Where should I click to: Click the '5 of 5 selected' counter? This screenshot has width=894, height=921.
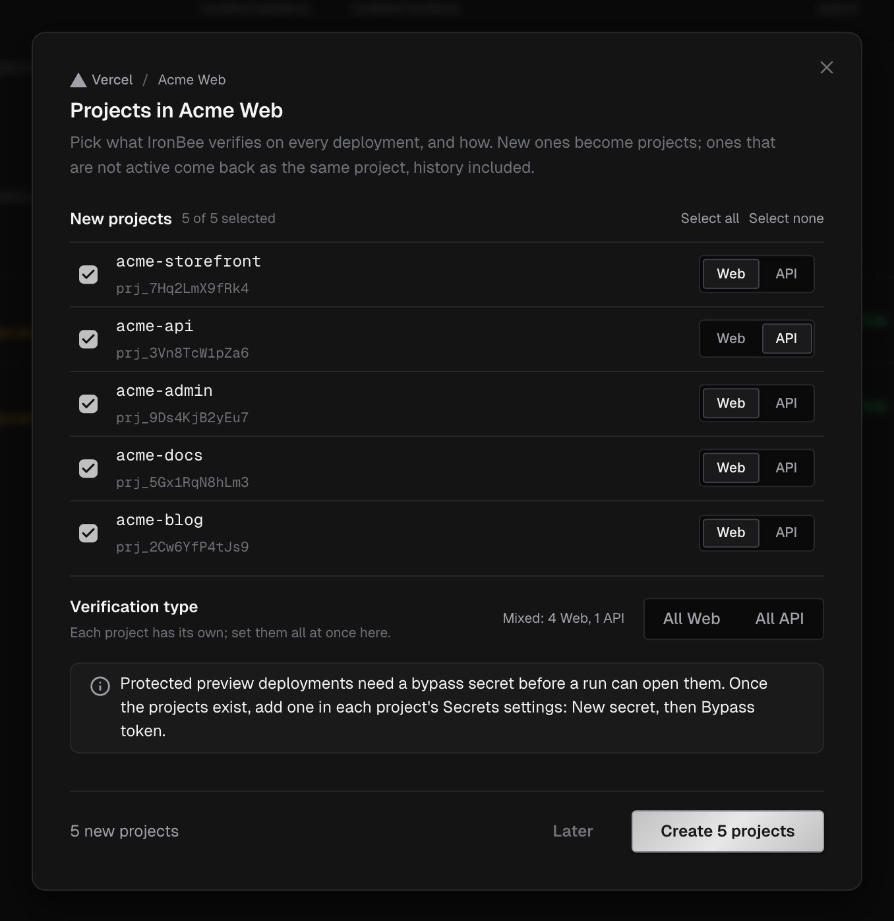click(x=228, y=218)
